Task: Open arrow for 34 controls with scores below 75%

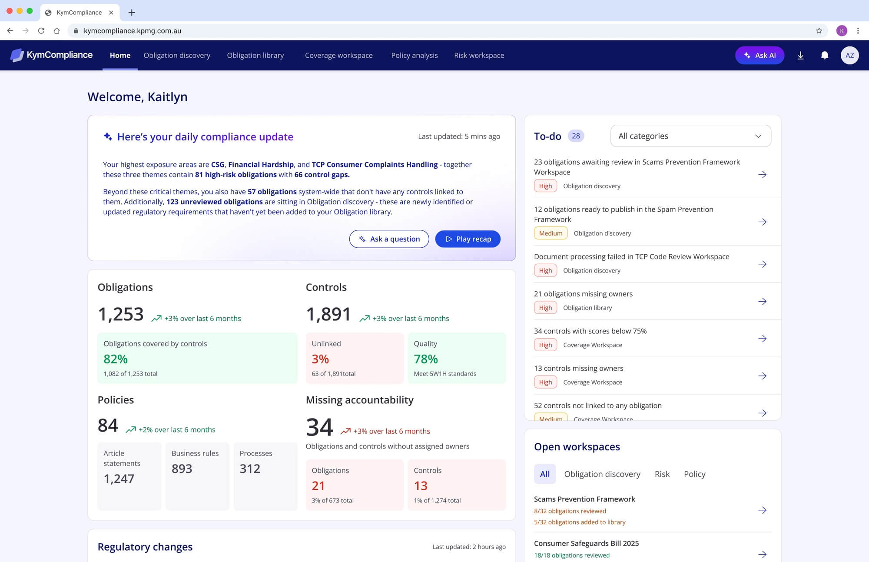Action: click(762, 339)
